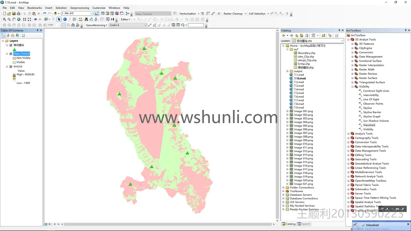Image resolution: width=411 pixels, height=231 pixels.
Task: Switch to the Search tab
Action: [304, 224]
